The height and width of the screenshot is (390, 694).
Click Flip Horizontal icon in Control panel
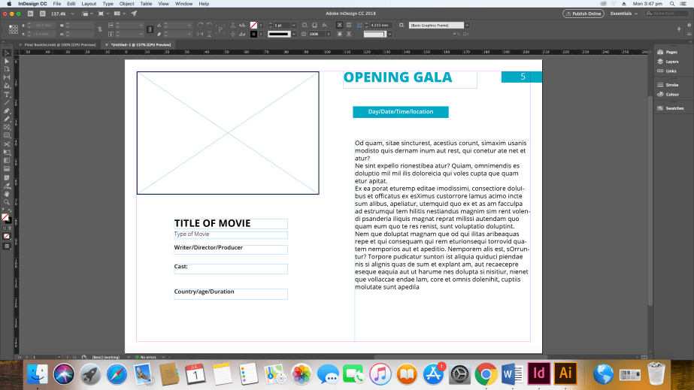coord(200,34)
